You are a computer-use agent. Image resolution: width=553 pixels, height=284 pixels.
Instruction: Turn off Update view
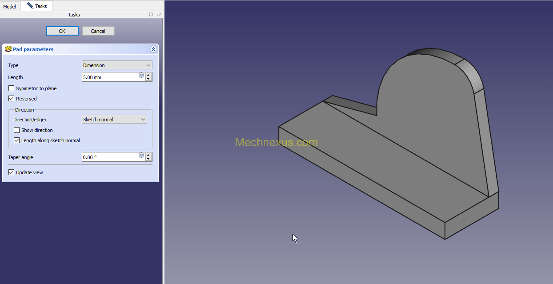[12, 172]
